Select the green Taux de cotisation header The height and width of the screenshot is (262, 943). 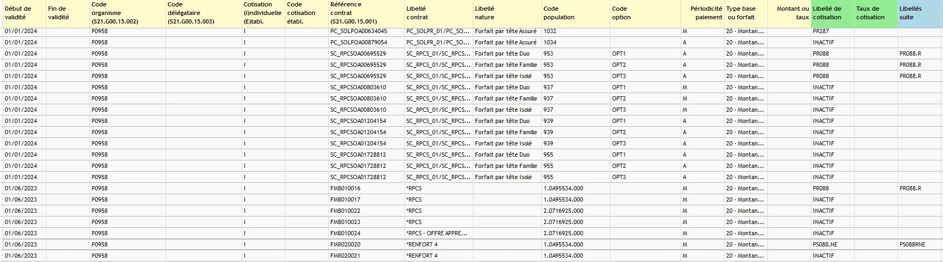pyautogui.click(x=876, y=13)
